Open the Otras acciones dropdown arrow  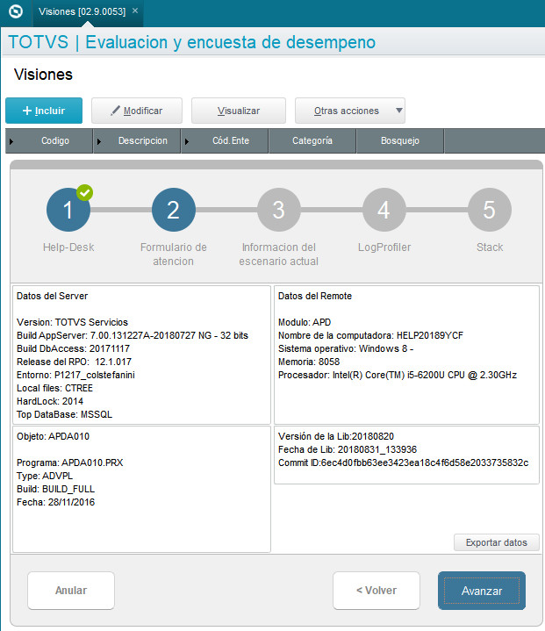point(399,111)
